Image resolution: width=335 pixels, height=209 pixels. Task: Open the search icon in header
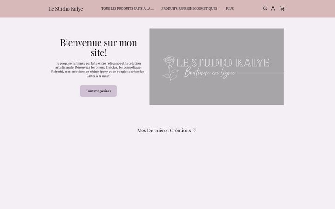coord(265,8)
